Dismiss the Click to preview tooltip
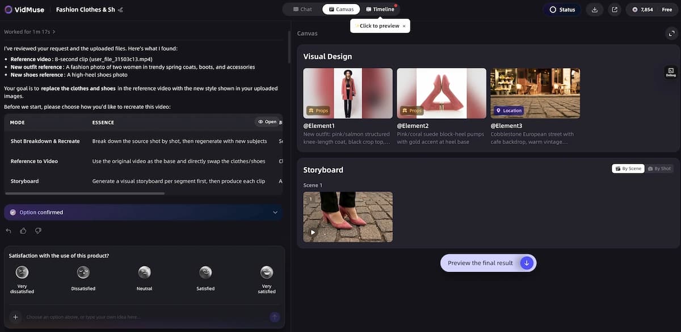 [x=404, y=26]
